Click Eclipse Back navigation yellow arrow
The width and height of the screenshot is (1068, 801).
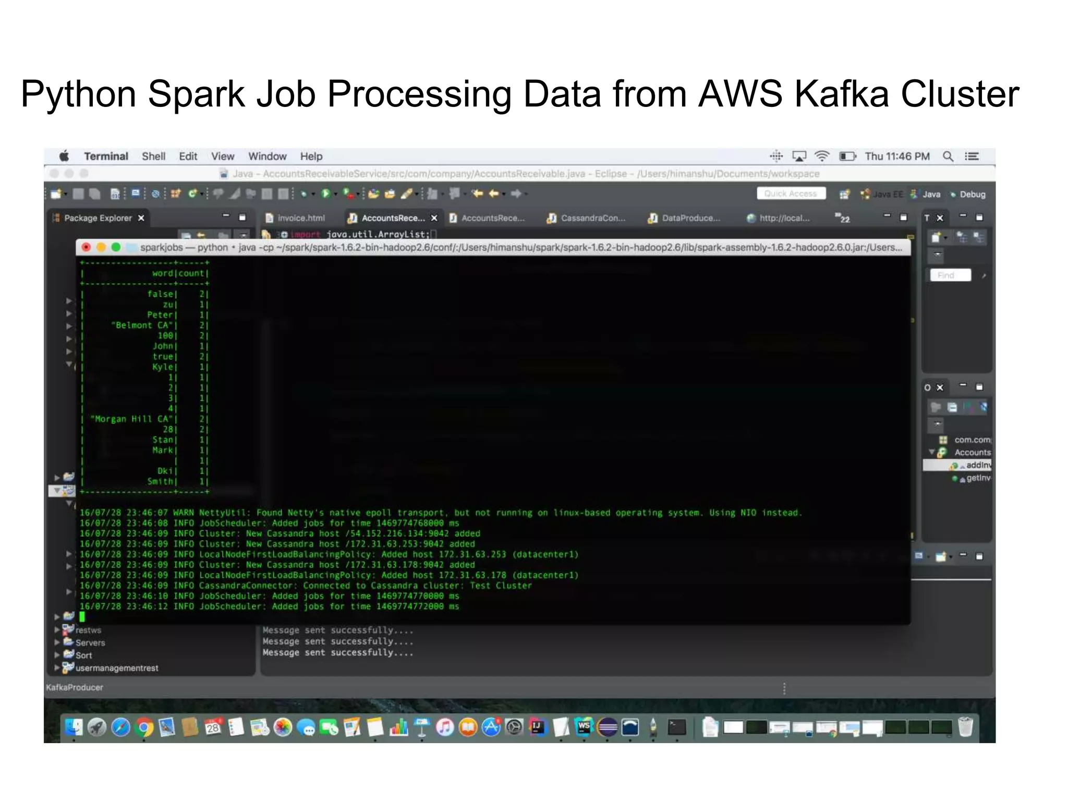(493, 194)
